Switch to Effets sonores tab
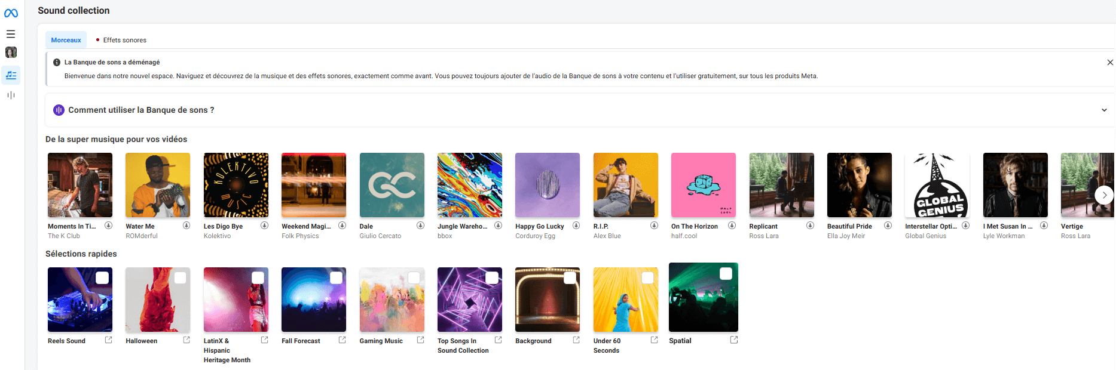This screenshot has width=1116, height=370. [x=124, y=40]
